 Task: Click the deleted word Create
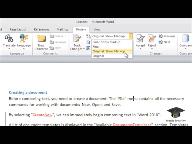[39, 115]
